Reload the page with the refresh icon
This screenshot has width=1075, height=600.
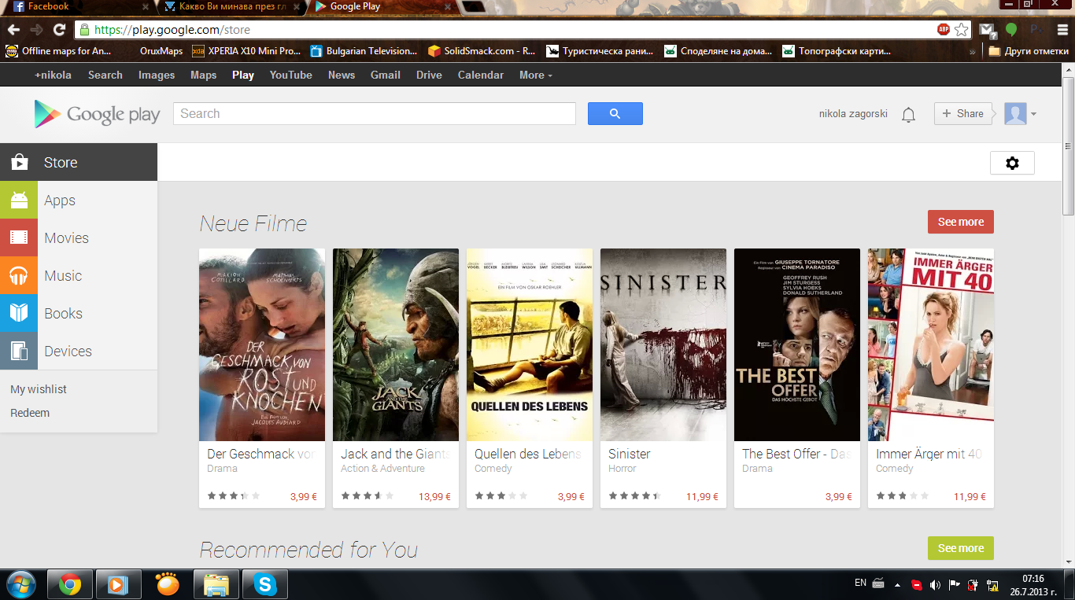(59, 30)
